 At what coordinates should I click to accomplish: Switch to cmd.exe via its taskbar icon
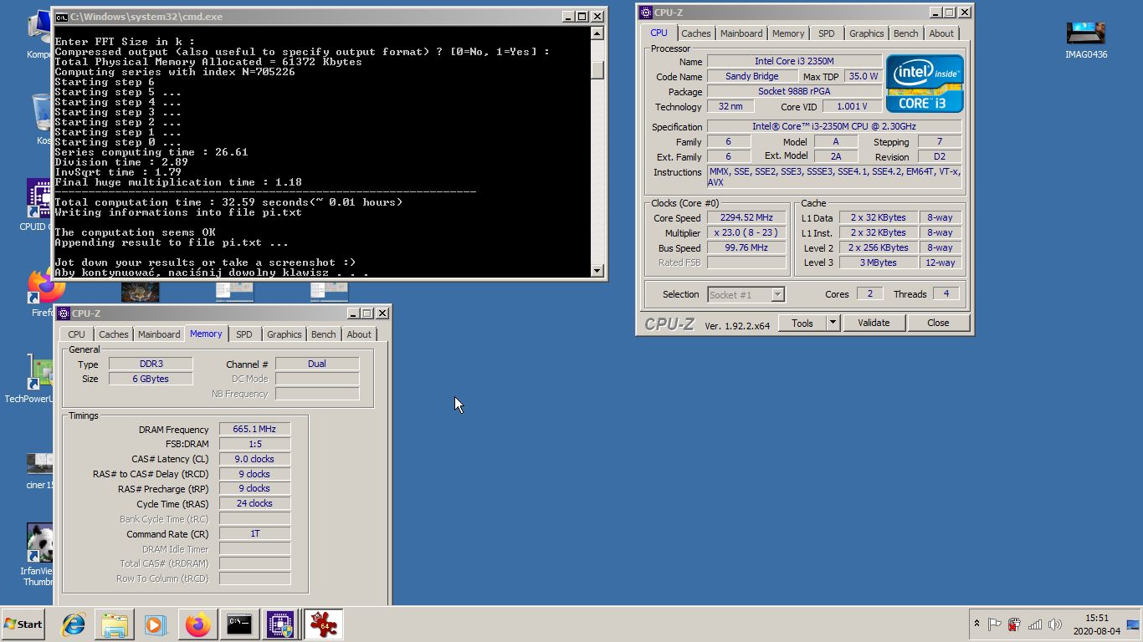[x=239, y=624]
